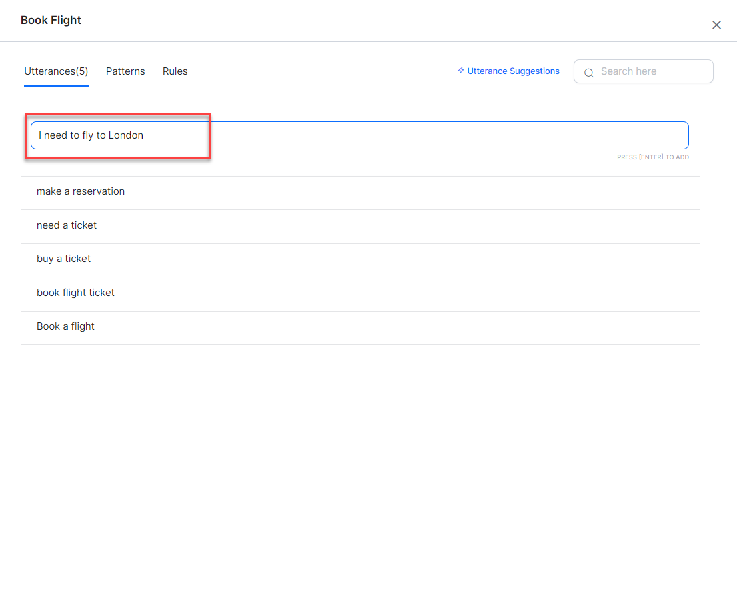The width and height of the screenshot is (737, 599).
Task: Select the 'need a ticket' utterance
Action: [x=67, y=225]
